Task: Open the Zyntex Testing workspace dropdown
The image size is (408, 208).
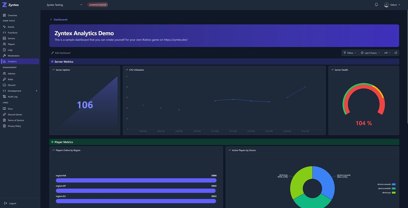Action: pyautogui.click(x=64, y=4)
